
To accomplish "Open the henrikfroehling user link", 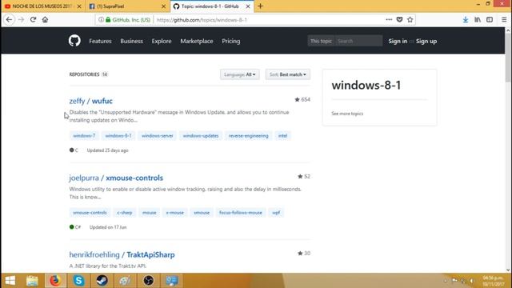I will click(94, 254).
